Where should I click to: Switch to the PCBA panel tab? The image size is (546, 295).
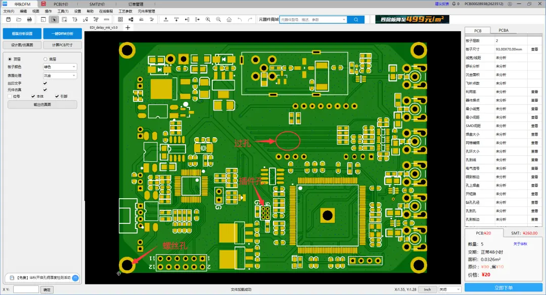point(504,30)
